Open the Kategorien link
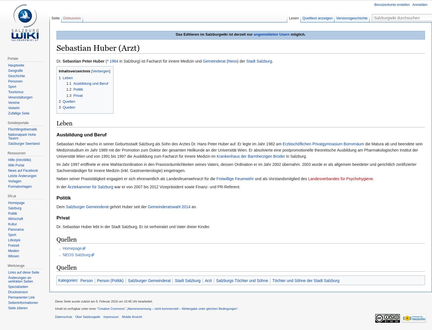Viewport: 432px width, 330px height. point(67,280)
